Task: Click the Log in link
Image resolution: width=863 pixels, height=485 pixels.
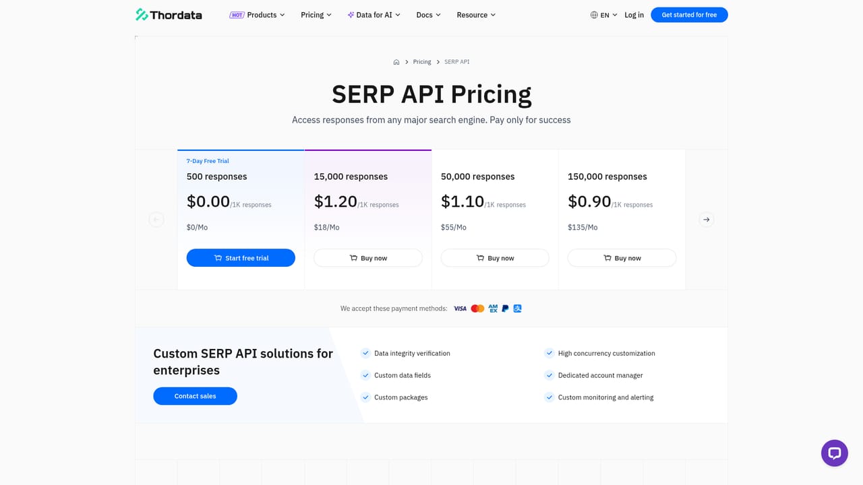Action: [634, 15]
